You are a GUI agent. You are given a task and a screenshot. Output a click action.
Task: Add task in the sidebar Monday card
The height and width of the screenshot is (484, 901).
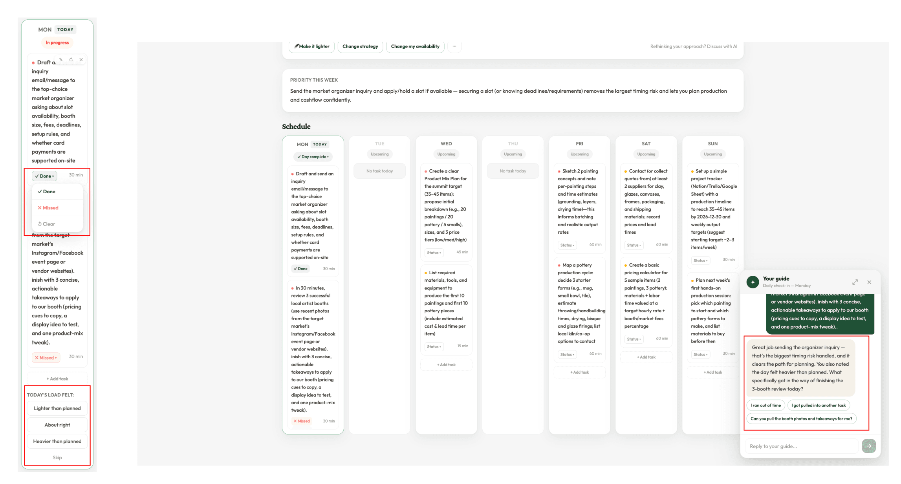57,379
